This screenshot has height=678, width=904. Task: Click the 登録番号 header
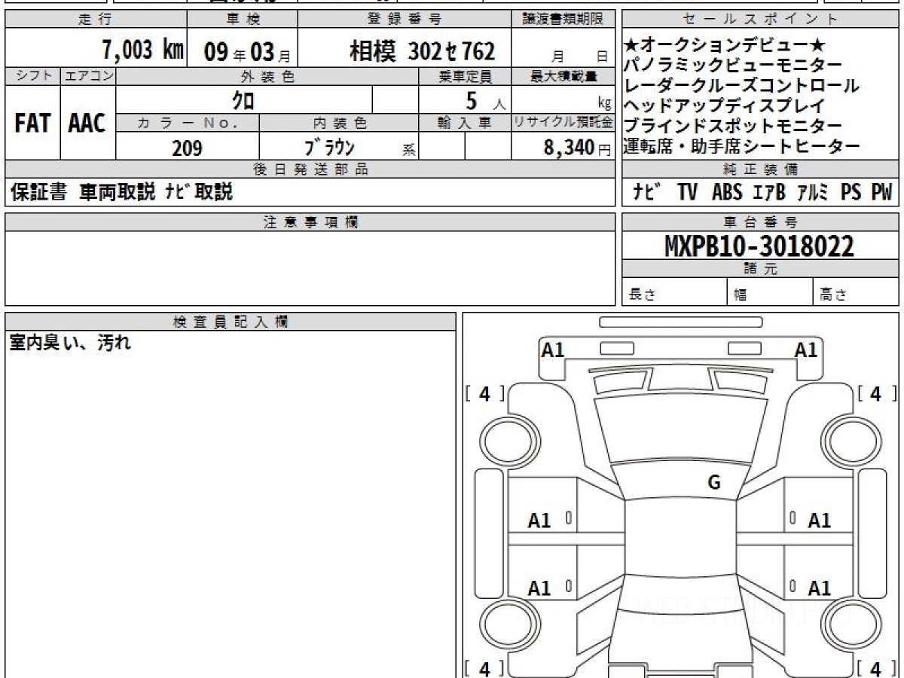click(405, 20)
